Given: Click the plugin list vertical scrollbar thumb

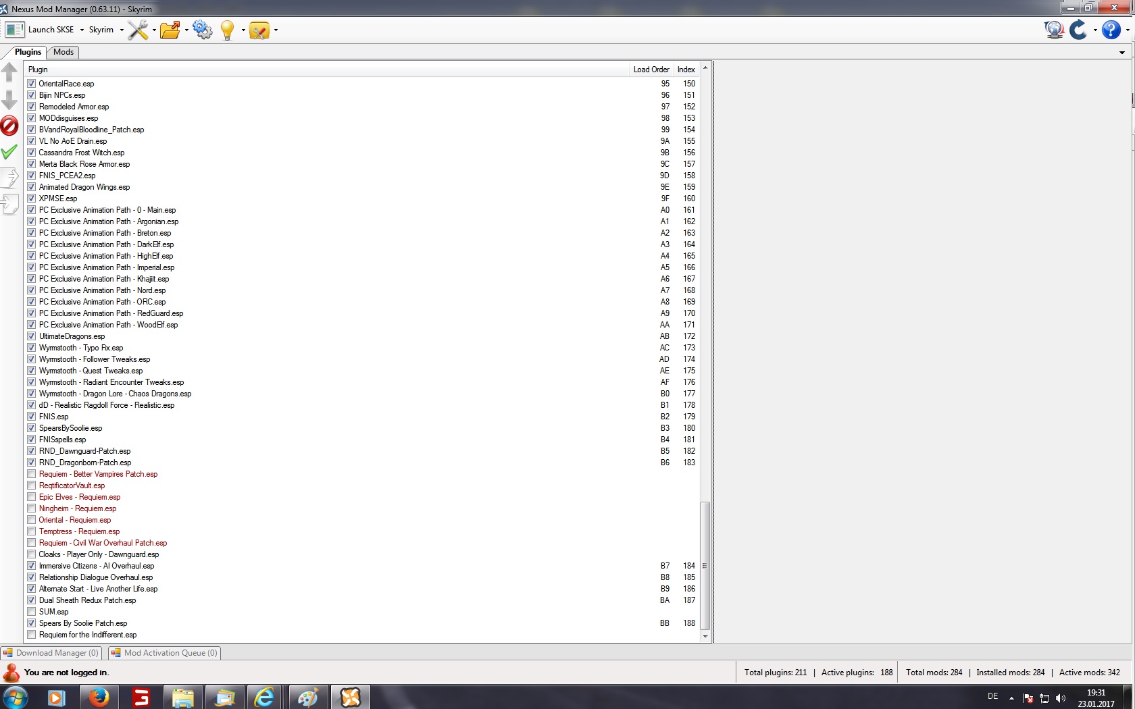Looking at the screenshot, I should tap(705, 566).
